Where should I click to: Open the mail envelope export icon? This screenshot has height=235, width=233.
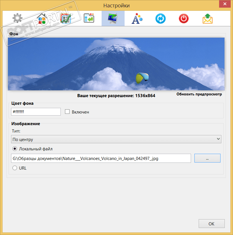(207, 19)
